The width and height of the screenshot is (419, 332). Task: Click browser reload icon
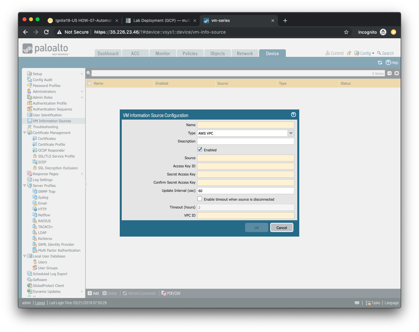[x=46, y=32]
